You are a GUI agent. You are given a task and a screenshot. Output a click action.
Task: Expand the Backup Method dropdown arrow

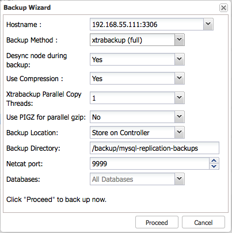180,40
